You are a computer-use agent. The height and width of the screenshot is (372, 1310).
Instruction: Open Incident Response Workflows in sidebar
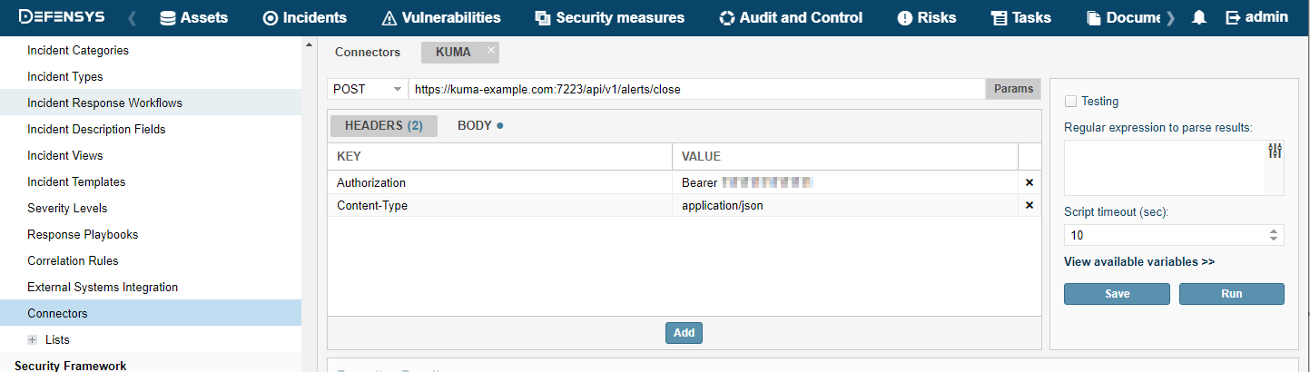[104, 103]
